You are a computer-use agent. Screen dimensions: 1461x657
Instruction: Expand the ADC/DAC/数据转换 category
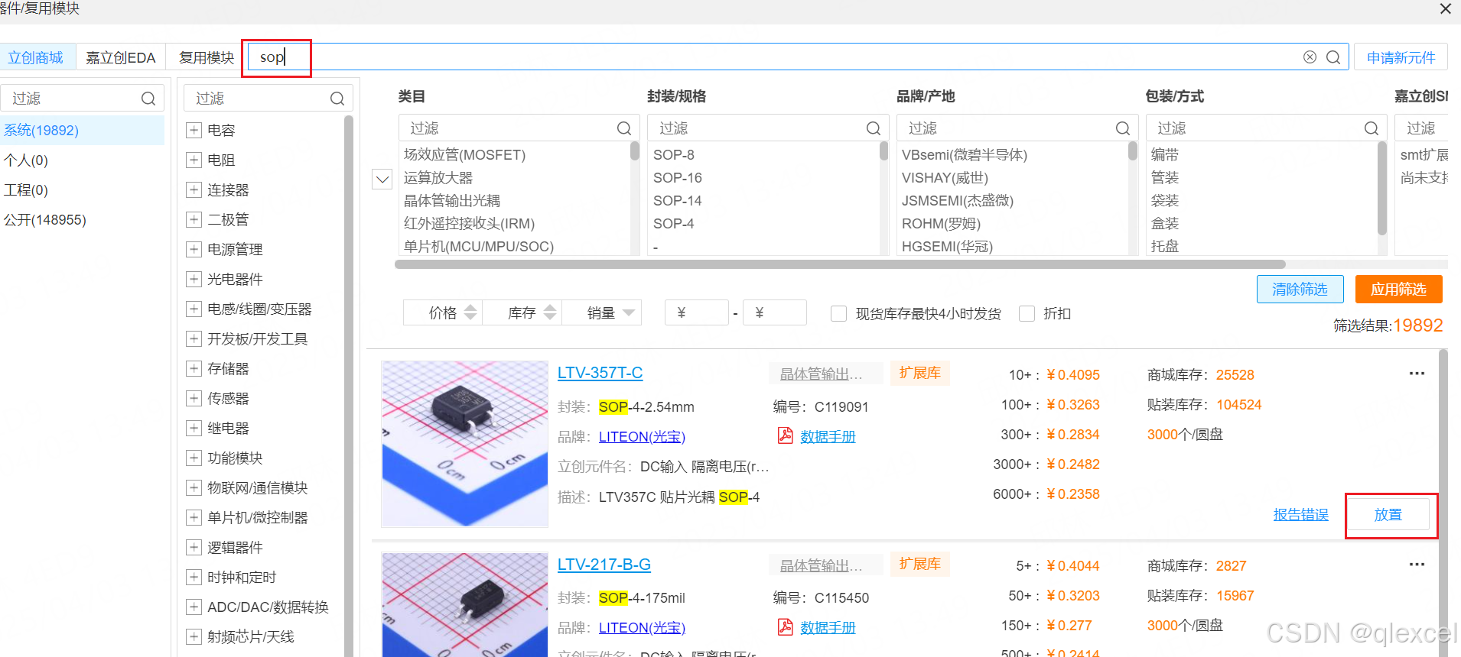(194, 607)
